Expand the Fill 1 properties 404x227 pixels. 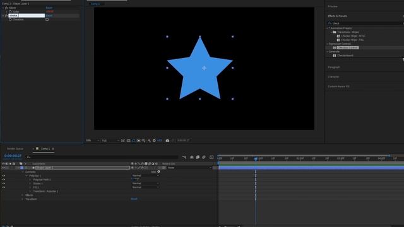(30, 187)
